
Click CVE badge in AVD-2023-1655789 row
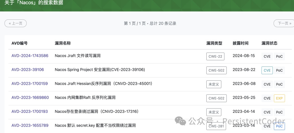[x=267, y=126]
